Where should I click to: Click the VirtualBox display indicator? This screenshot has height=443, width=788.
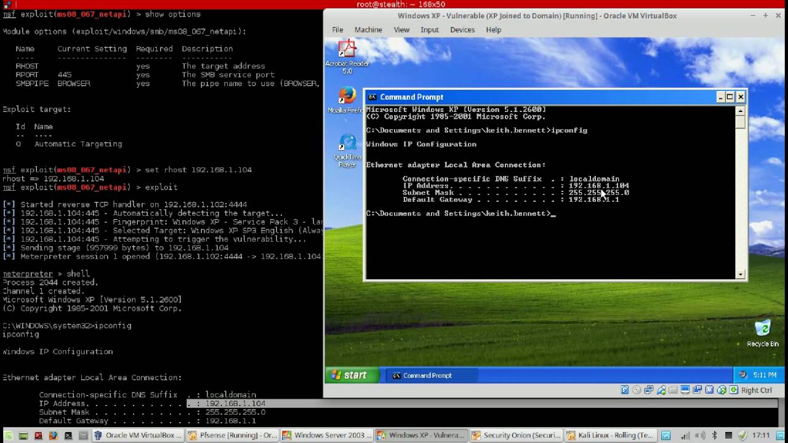(685, 389)
